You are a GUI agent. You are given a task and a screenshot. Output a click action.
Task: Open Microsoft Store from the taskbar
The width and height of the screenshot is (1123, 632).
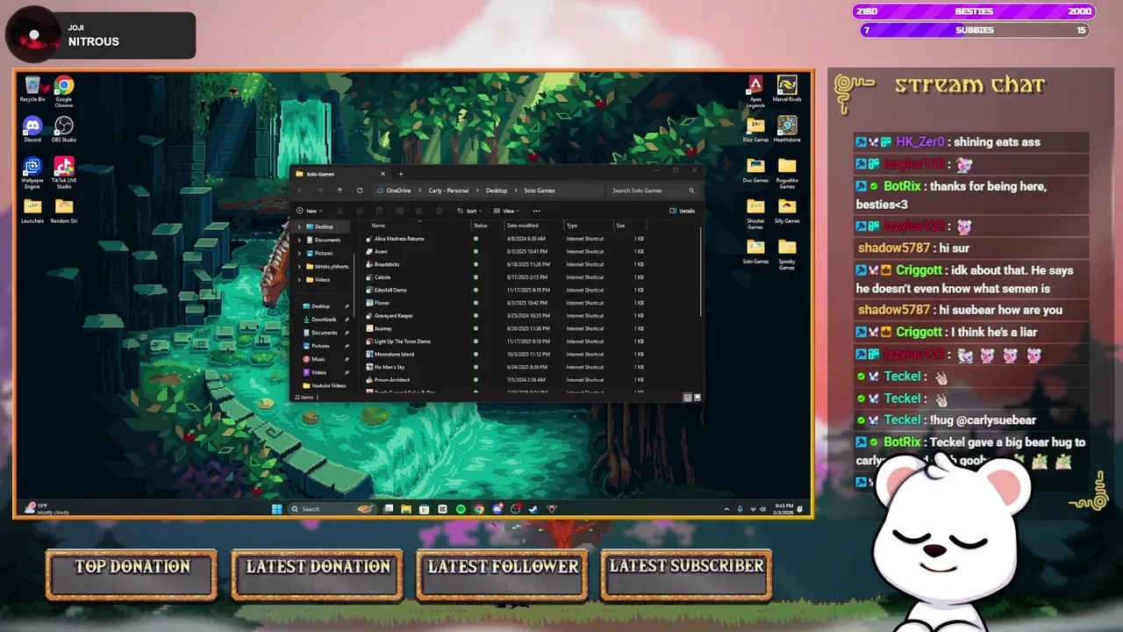[424, 509]
